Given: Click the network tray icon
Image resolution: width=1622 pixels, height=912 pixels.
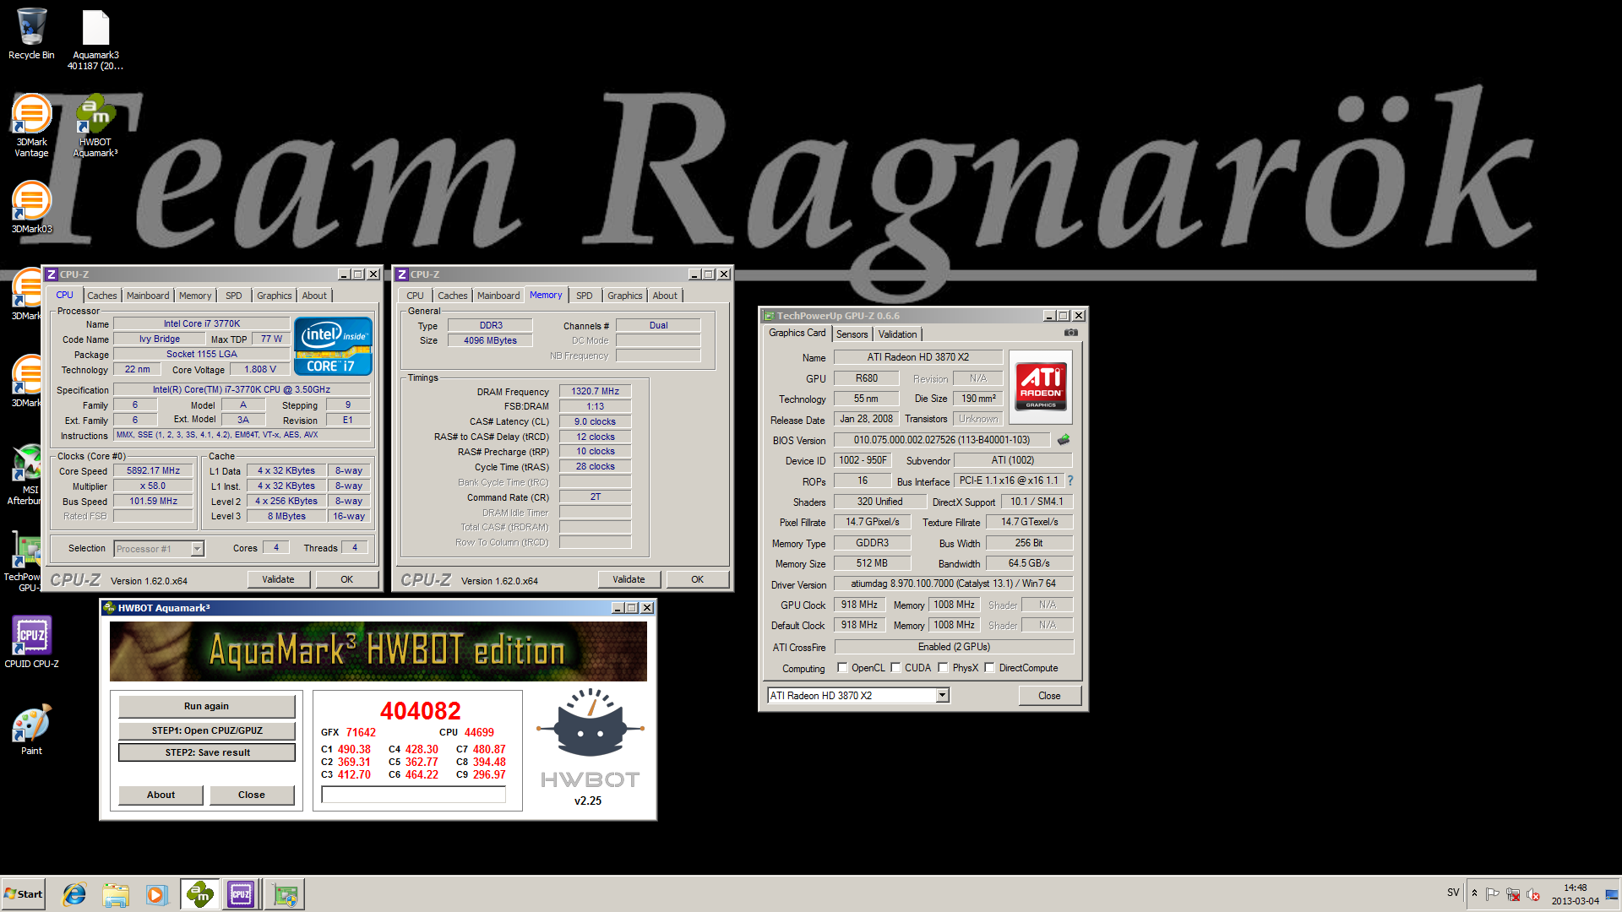Looking at the screenshot, I should [1512, 894].
